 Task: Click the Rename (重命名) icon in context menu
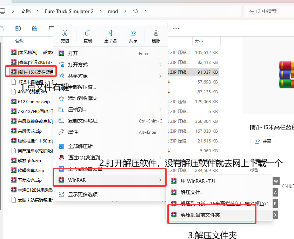pos(111,33)
